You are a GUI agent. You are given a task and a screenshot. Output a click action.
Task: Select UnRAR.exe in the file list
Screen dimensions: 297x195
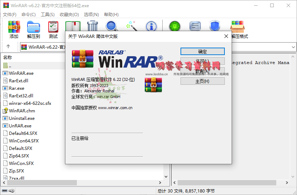(x=20, y=126)
